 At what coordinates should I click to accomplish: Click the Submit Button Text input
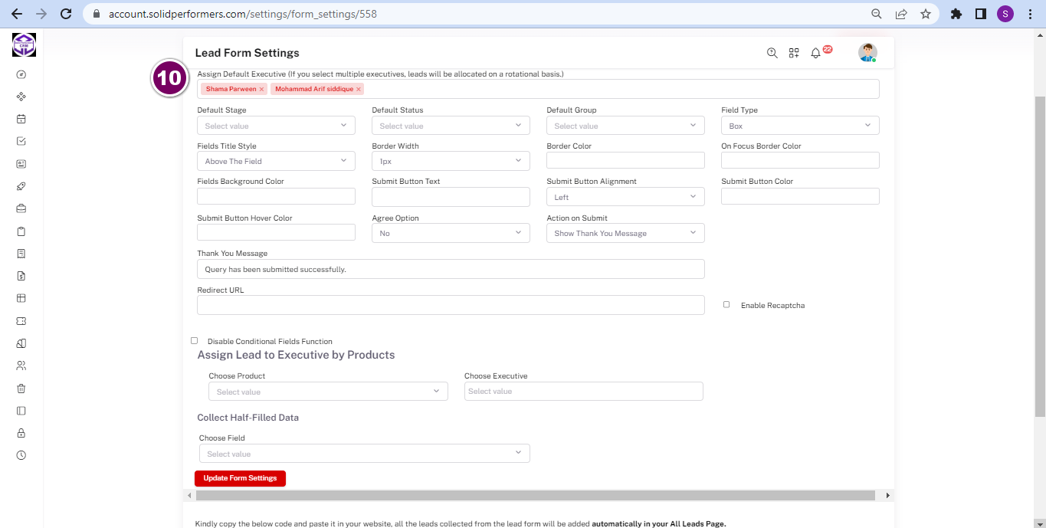pyautogui.click(x=451, y=197)
